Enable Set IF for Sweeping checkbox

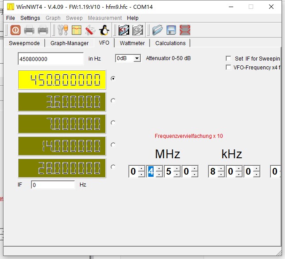pos(228,58)
